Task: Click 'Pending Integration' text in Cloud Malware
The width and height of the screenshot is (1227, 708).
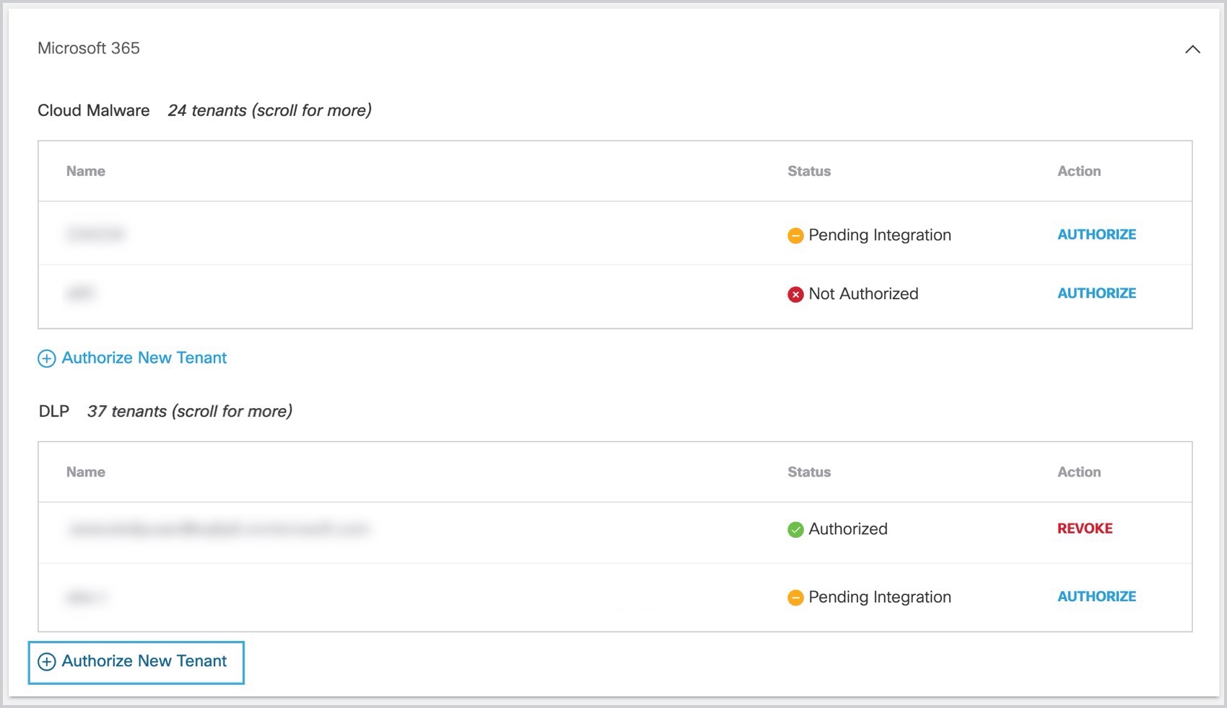Action: point(880,235)
